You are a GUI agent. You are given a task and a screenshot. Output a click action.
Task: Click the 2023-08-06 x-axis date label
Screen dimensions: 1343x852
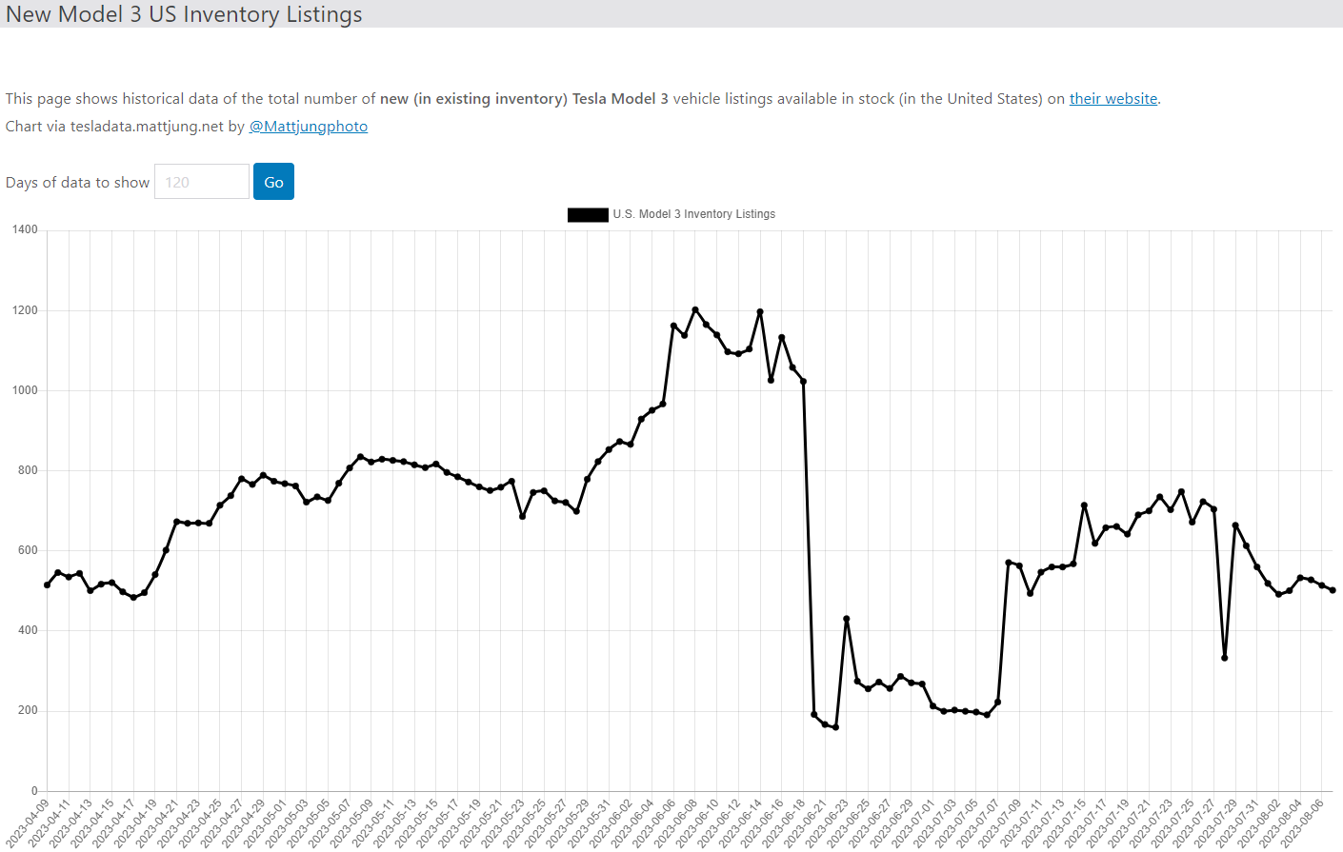pyautogui.click(x=1302, y=822)
